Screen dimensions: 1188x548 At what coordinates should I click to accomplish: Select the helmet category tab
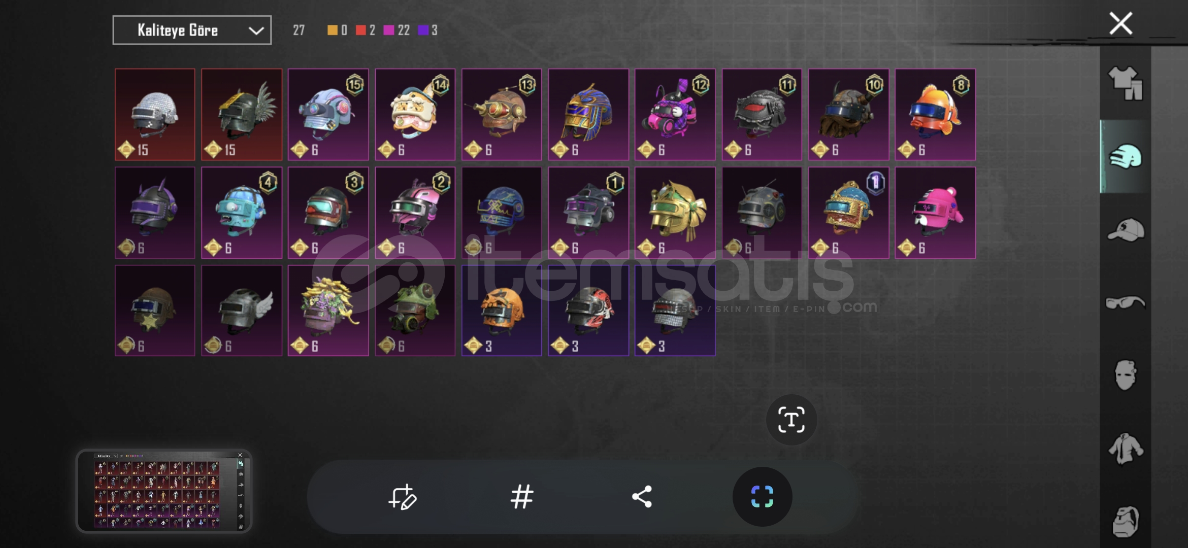pos(1125,157)
